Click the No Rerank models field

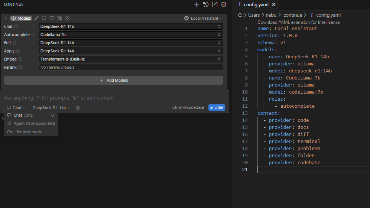(x=131, y=68)
